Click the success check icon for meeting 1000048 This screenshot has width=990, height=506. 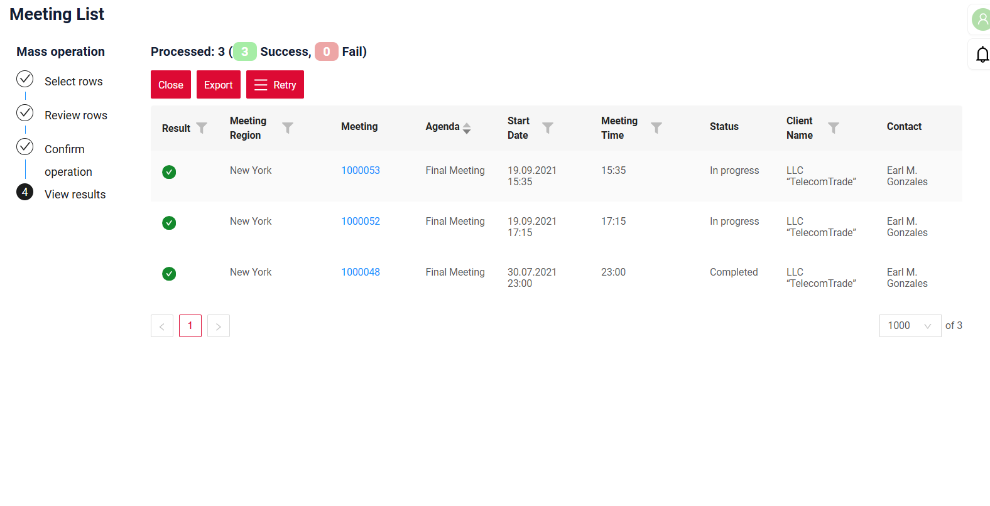coord(169,274)
